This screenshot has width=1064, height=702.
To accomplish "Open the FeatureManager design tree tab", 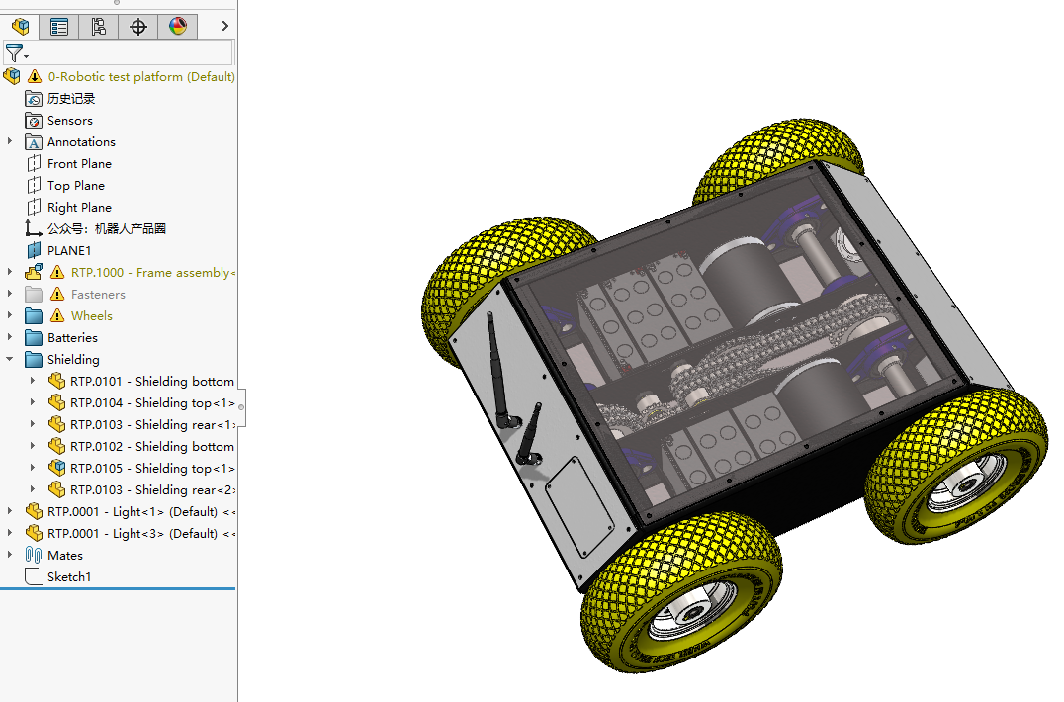I will 20,27.
